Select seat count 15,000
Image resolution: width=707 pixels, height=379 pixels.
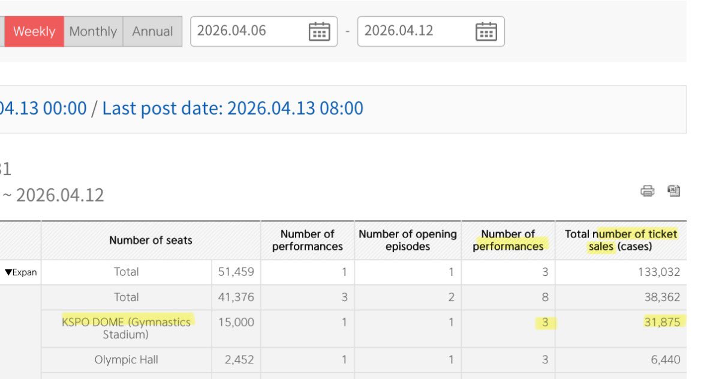point(236,322)
